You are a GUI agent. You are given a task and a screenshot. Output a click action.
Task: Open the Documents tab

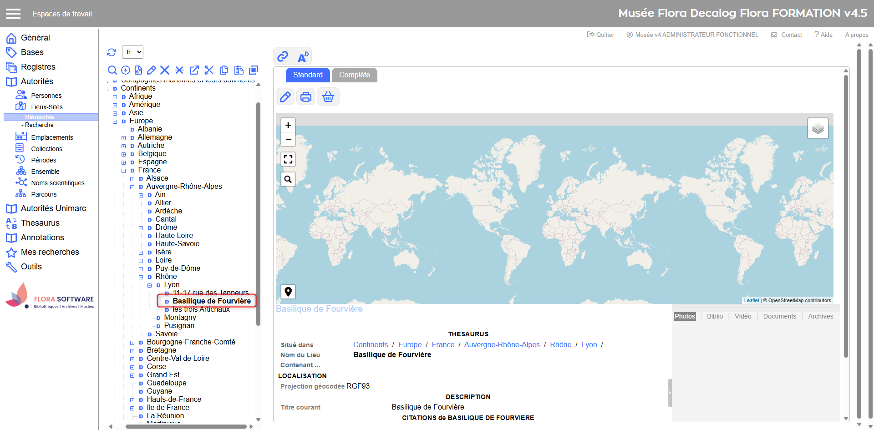[779, 316]
